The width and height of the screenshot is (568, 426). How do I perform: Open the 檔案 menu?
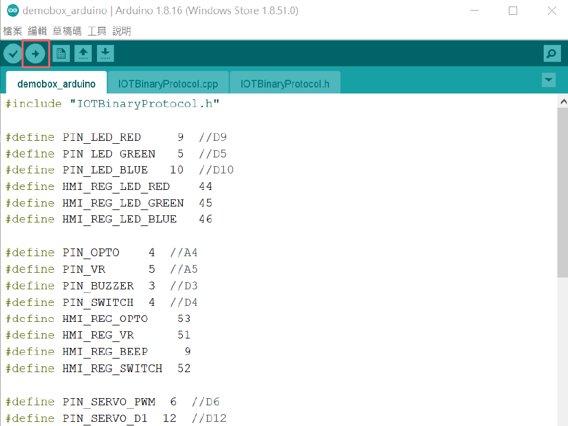(12, 31)
